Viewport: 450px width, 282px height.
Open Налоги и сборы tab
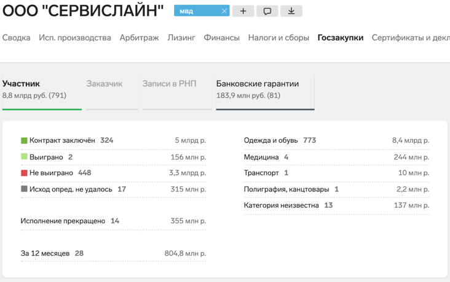[278, 37]
